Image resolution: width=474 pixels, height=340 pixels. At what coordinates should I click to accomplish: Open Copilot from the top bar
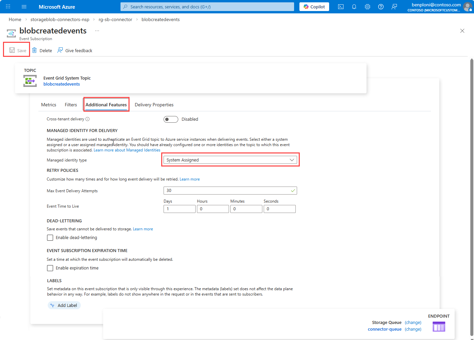(314, 7)
